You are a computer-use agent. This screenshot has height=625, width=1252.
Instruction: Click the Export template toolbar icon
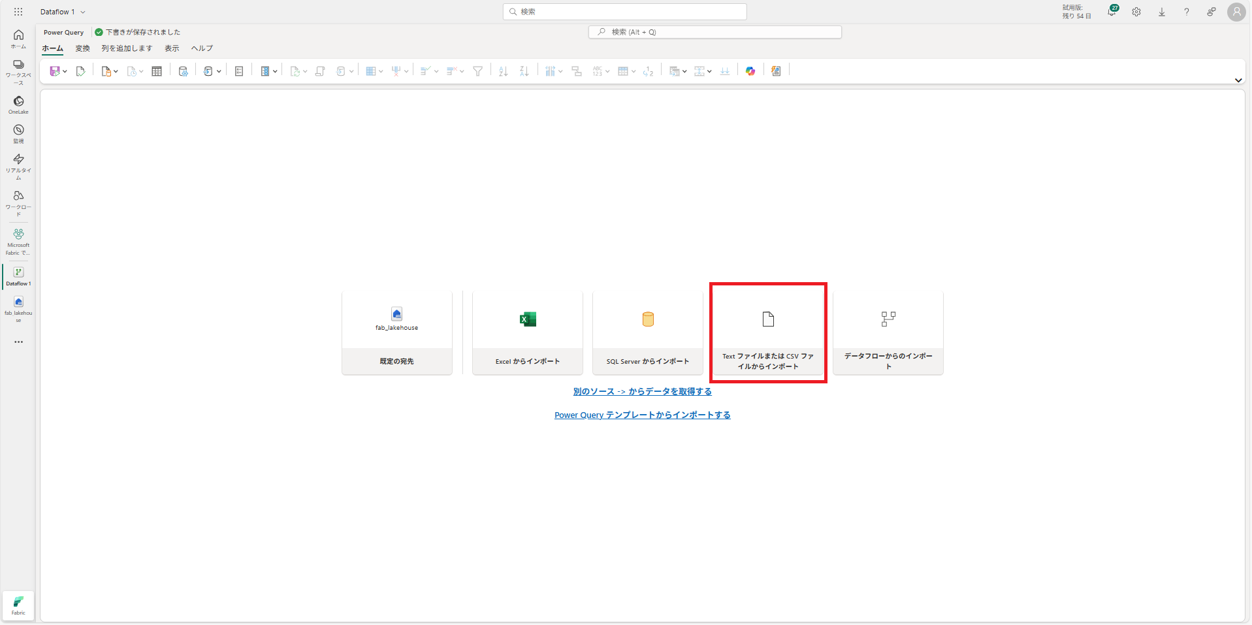point(776,71)
